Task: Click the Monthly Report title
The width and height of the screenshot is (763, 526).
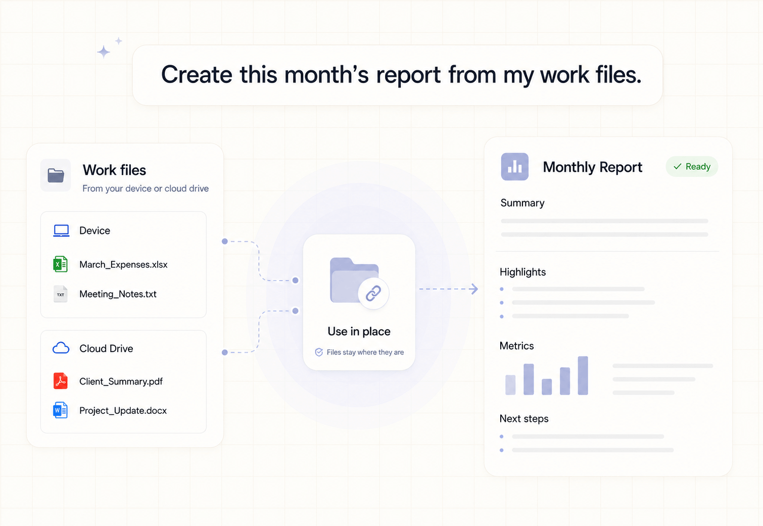Action: click(592, 167)
